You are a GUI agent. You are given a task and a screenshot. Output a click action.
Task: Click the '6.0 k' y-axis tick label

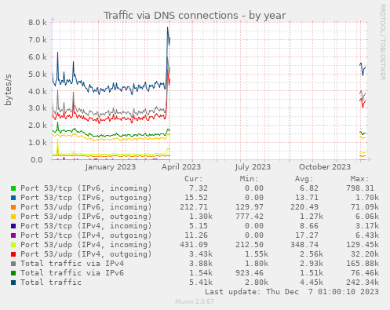point(38,57)
